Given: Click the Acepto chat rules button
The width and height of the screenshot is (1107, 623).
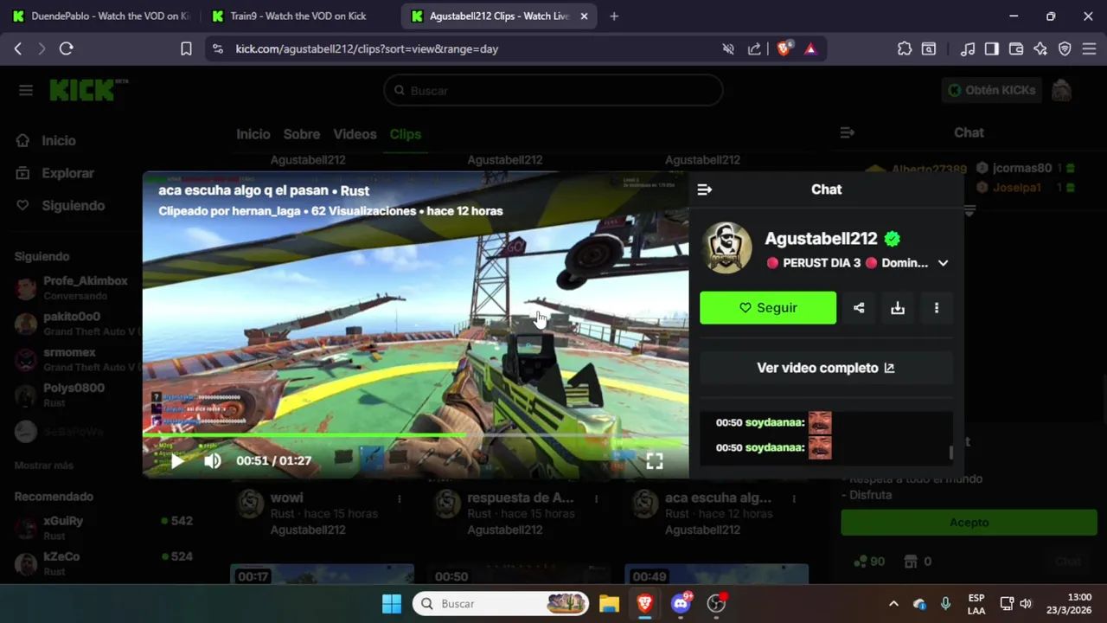Looking at the screenshot, I should (x=969, y=523).
